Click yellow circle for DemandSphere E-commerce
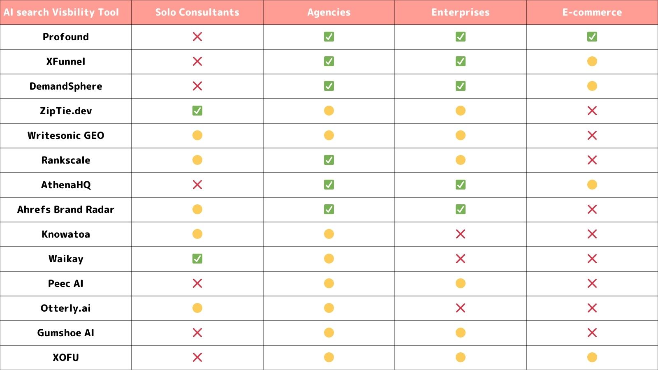This screenshot has height=370, width=658. (x=592, y=86)
